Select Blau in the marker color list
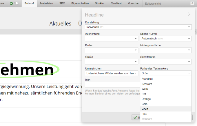 click(166, 114)
